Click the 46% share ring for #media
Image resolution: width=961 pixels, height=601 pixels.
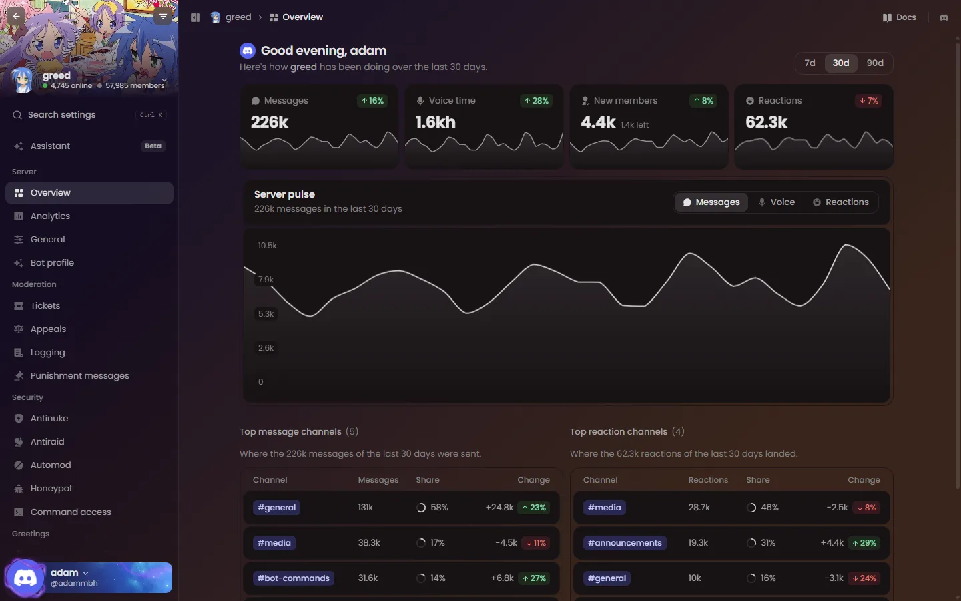(x=751, y=508)
